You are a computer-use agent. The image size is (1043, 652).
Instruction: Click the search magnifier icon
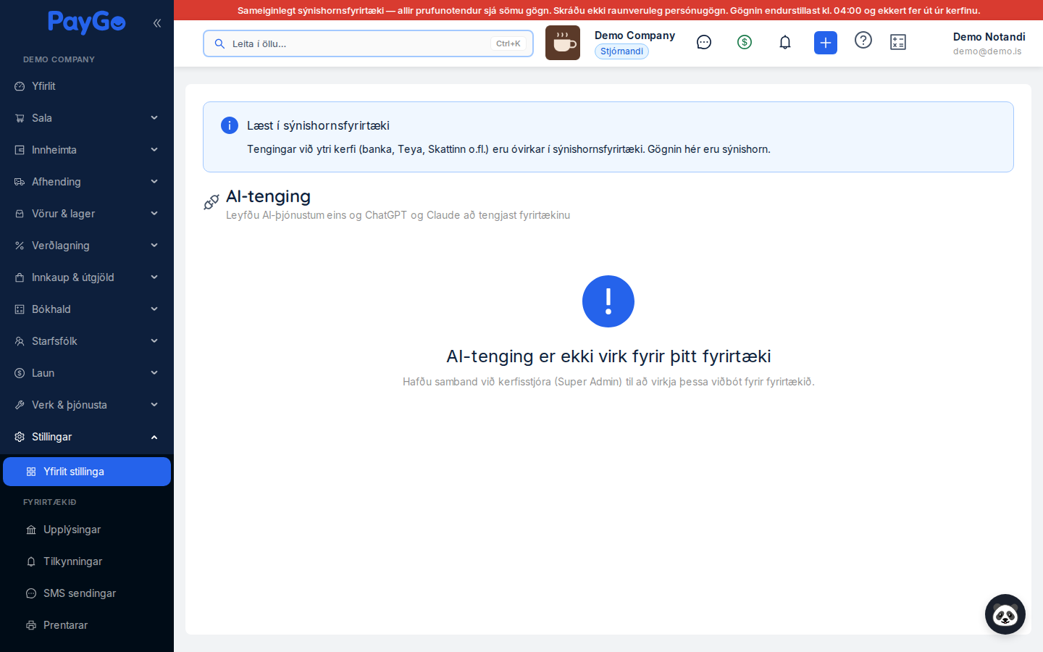coord(219,43)
